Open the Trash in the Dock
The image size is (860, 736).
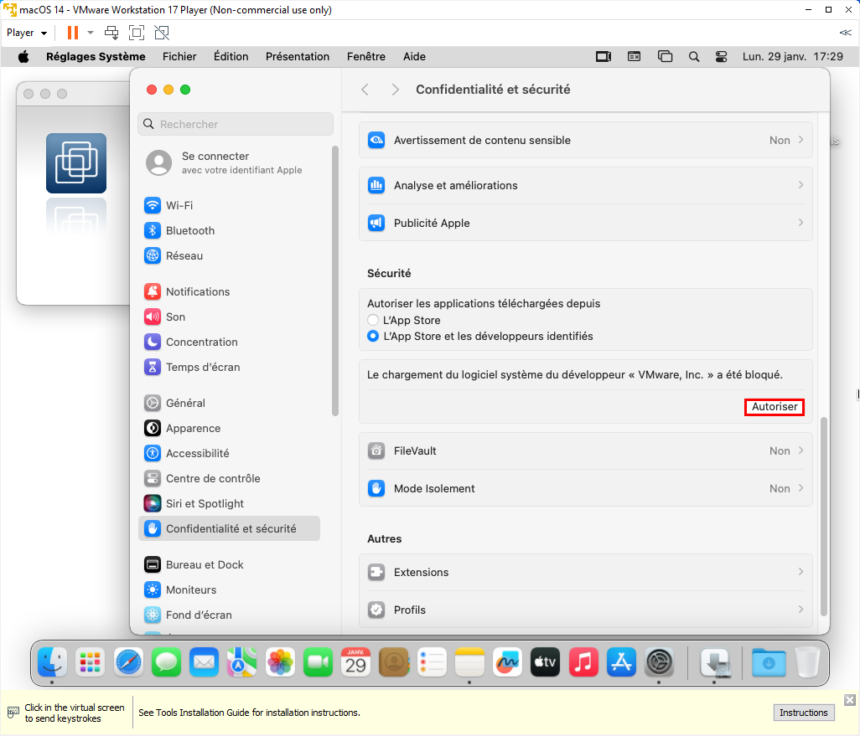pyautogui.click(x=807, y=662)
